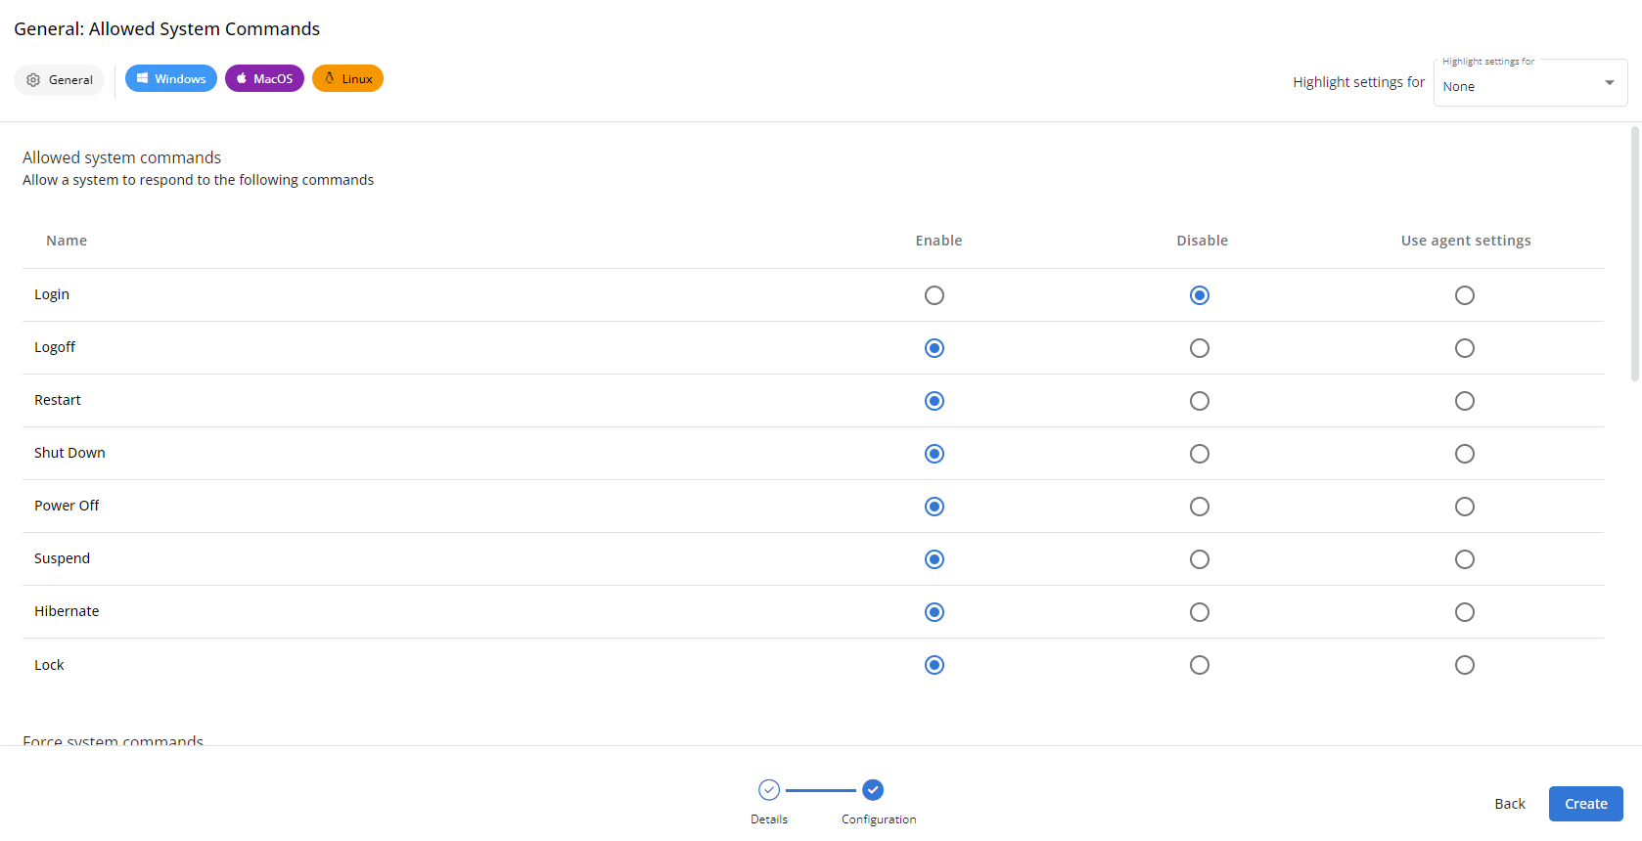Enable the Login command
The image size is (1642, 841).
pos(935,295)
